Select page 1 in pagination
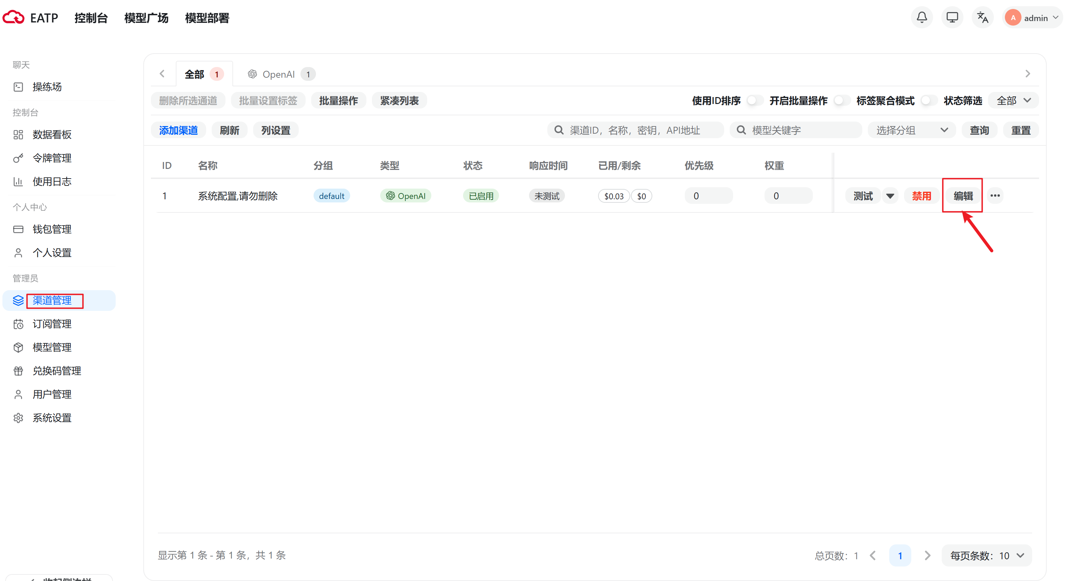Screen dimensions: 1066x581 point(900,556)
